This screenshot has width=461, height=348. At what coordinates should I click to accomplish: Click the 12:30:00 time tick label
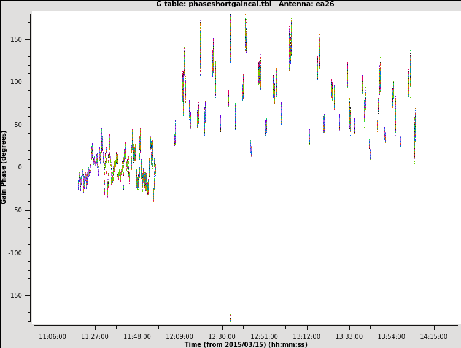coord(222,336)
